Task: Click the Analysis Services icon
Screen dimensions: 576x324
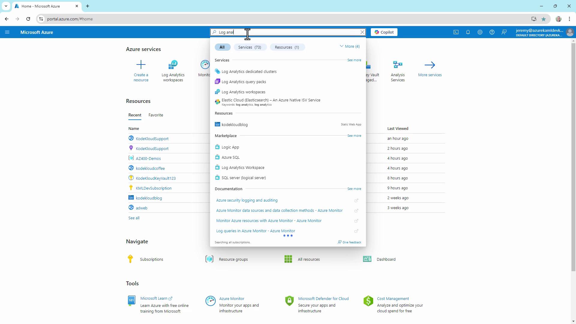Action: tap(397, 65)
